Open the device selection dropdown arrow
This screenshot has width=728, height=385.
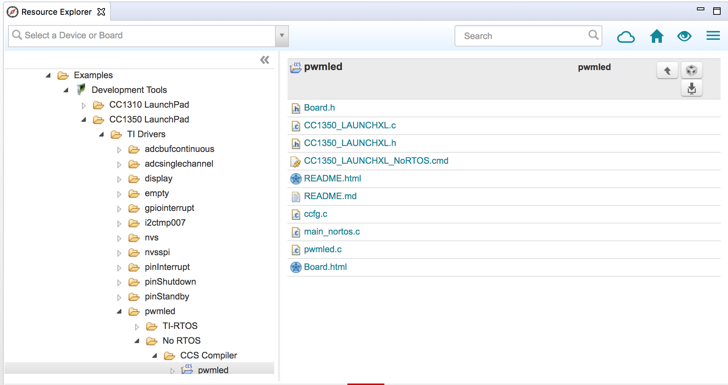(282, 35)
